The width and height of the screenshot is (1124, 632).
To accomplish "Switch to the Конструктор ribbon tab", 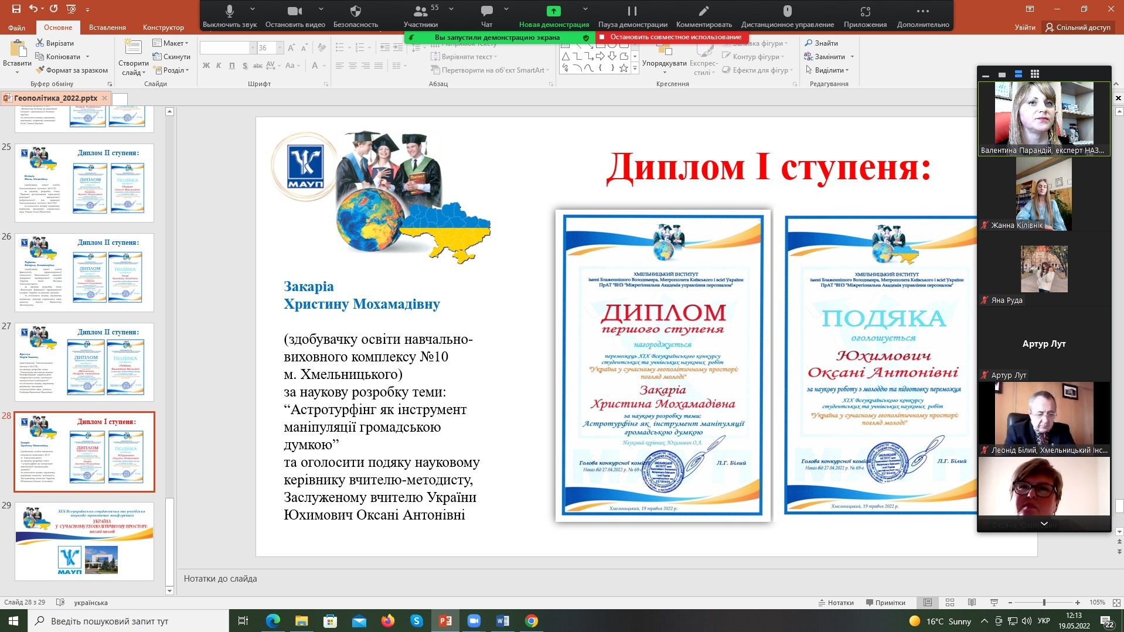I will pos(163,28).
